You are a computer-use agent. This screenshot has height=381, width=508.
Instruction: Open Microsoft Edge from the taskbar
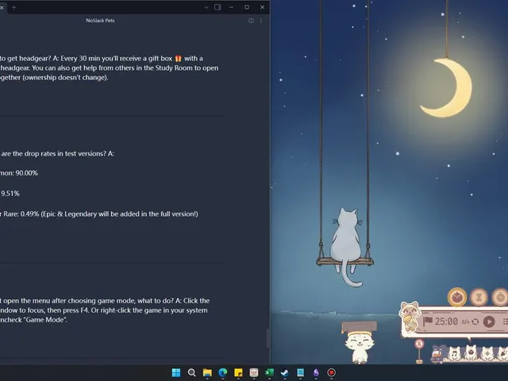click(223, 372)
